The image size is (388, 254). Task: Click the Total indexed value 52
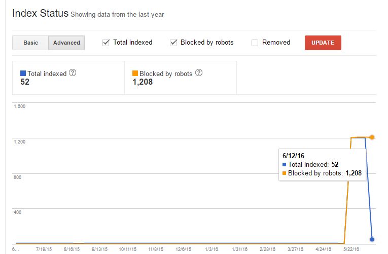point(25,82)
